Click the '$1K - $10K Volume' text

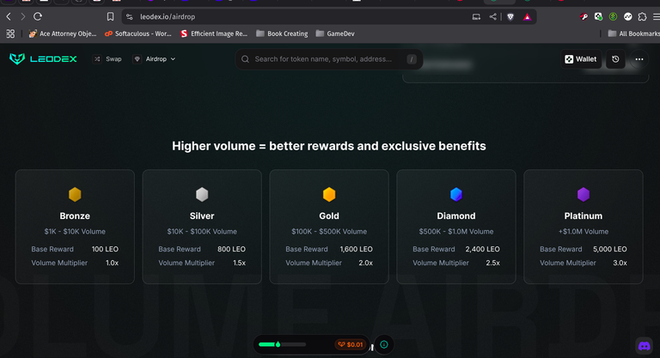tap(75, 232)
